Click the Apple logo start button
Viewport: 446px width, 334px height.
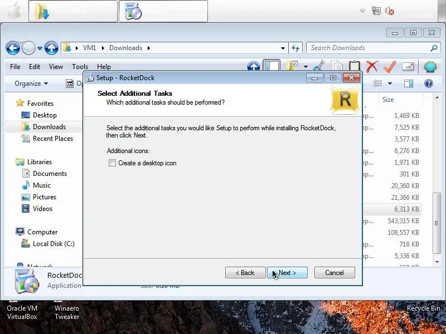click(x=13, y=11)
